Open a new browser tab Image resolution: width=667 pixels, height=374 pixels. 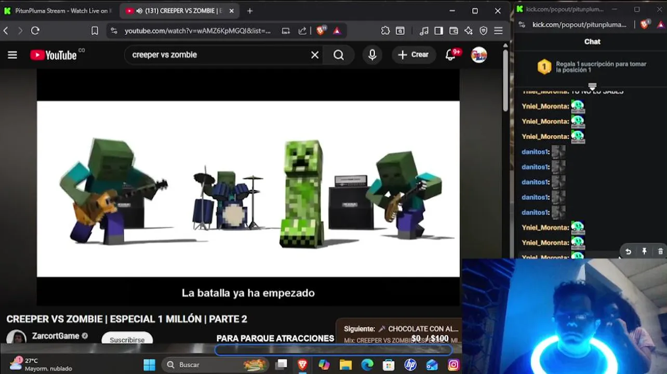tap(250, 11)
